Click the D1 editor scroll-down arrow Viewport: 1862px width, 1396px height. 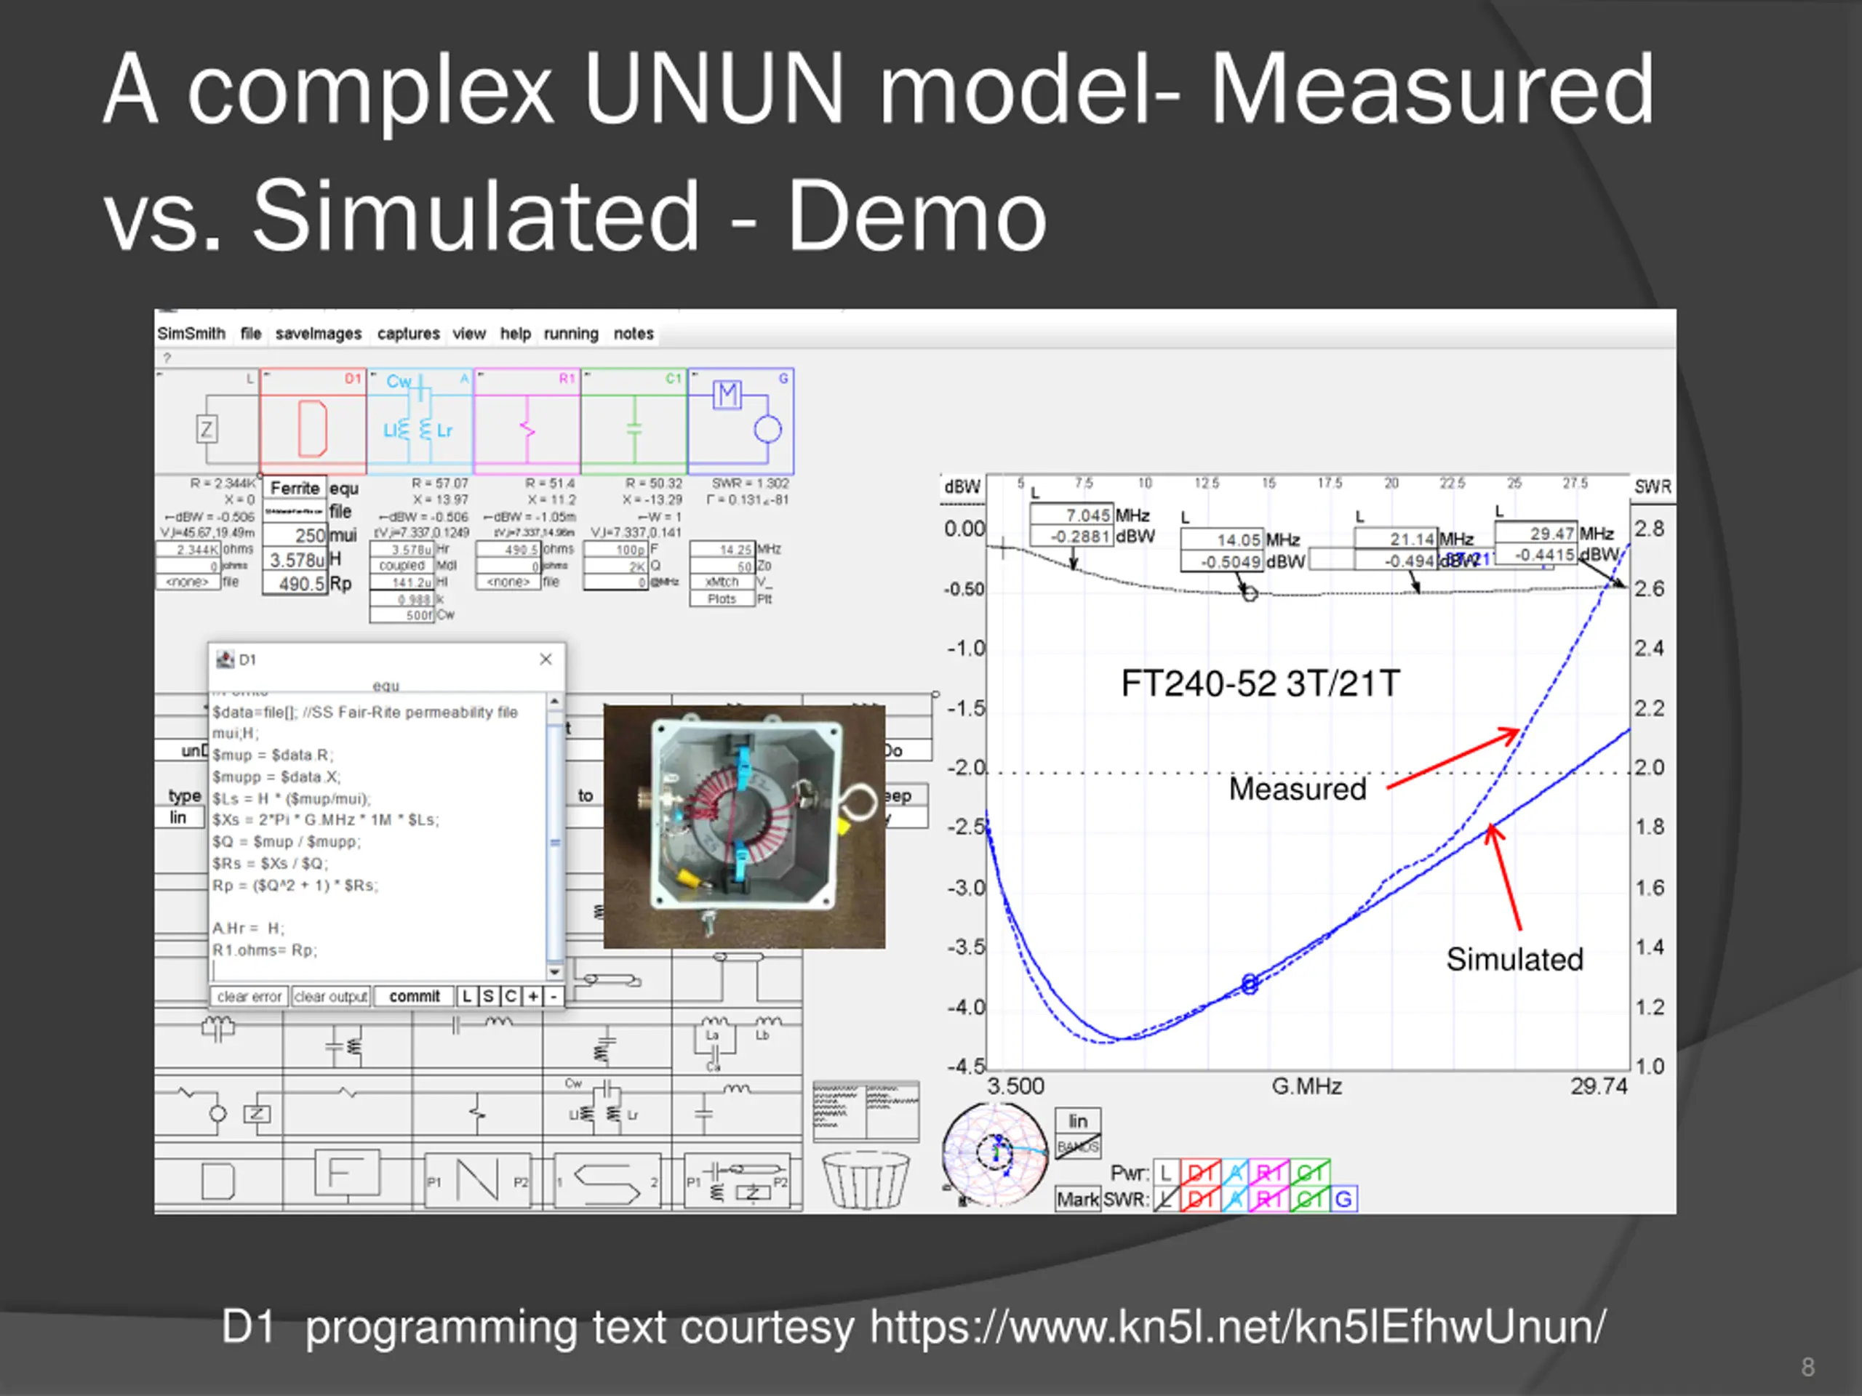coord(555,972)
